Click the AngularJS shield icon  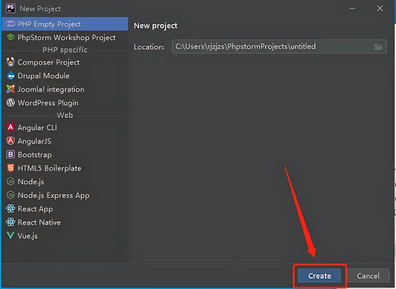10,141
